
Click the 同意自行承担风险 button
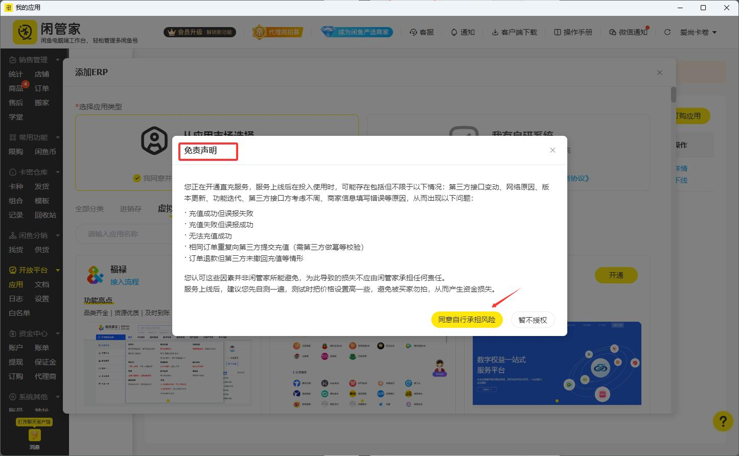click(467, 319)
